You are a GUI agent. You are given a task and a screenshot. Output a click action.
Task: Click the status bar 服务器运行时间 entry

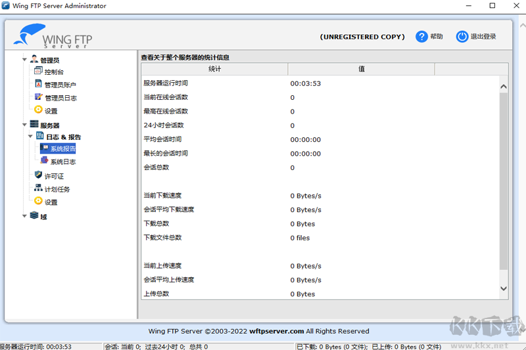36,347
